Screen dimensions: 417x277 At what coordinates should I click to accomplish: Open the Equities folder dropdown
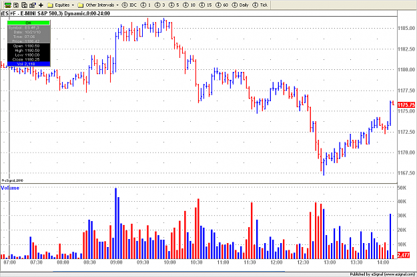61,5
